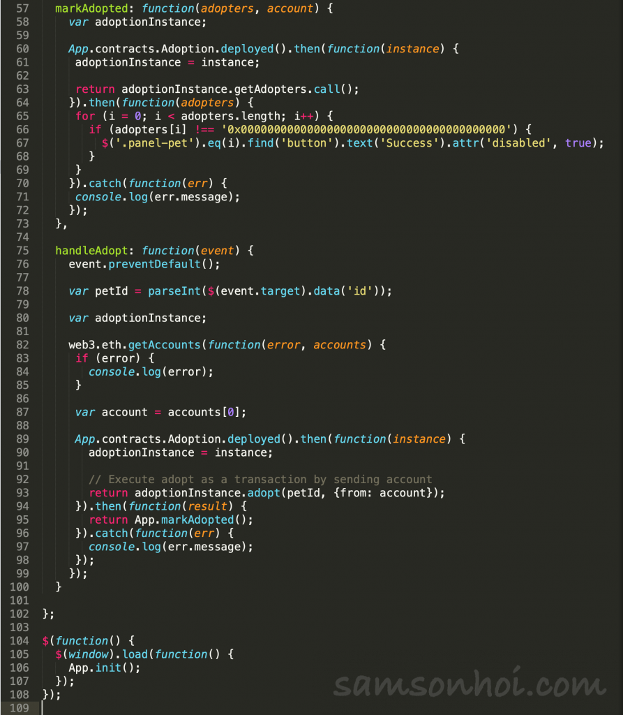Click the 'accounts' parameter on line 82
This screenshot has width=623, height=715.
tap(340, 345)
